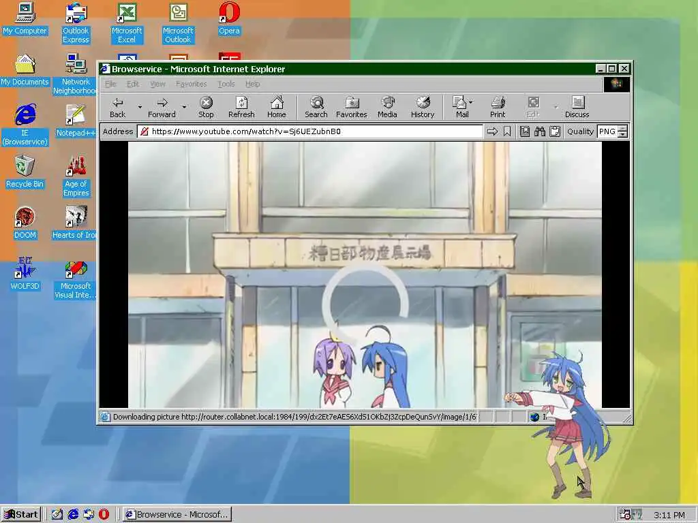Image resolution: width=698 pixels, height=523 pixels.
Task: Select the DOOM desktop icon
Action: [25, 223]
